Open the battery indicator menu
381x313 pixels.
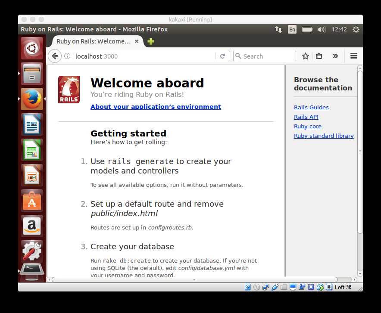coord(307,30)
